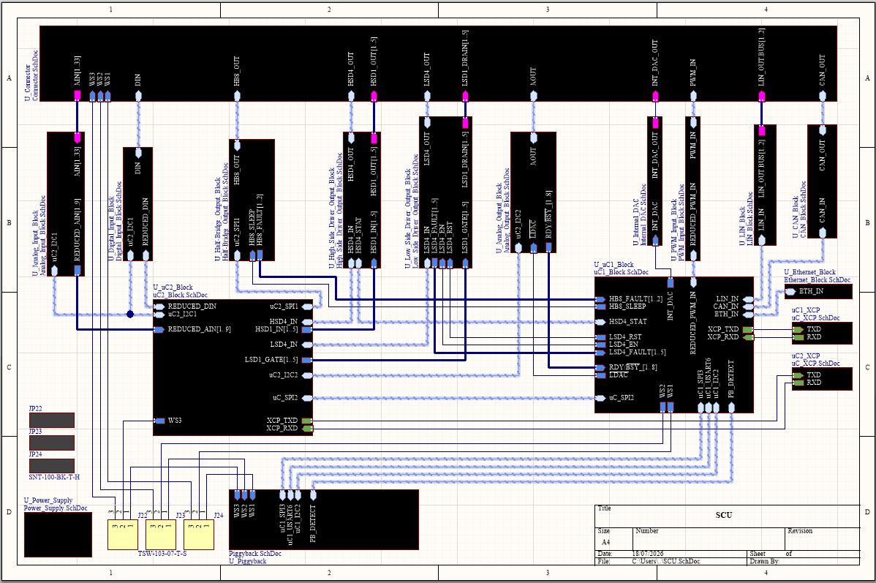
Task: Select REDUCED_AIN[1..9] entry on uC2 block
Action: coord(193,329)
